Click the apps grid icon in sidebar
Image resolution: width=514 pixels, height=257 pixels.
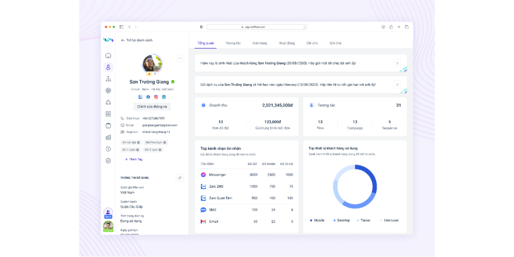pos(108,114)
